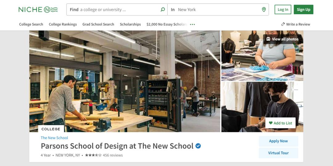Open the Scholarships navigation item

tap(130, 24)
